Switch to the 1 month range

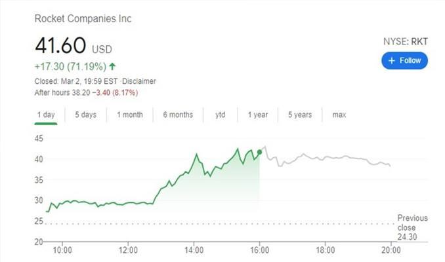(129, 115)
